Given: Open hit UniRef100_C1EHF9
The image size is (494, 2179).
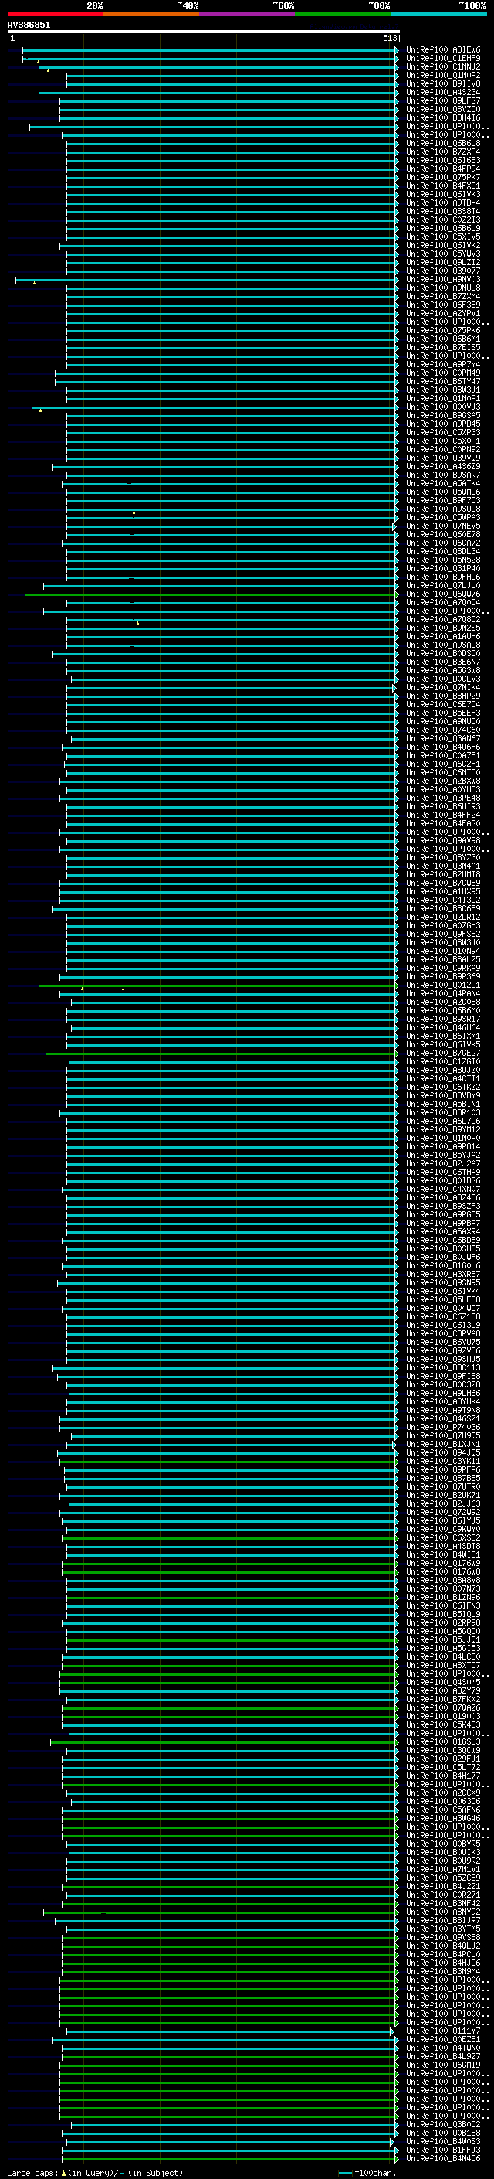Looking at the screenshot, I should point(443,59).
